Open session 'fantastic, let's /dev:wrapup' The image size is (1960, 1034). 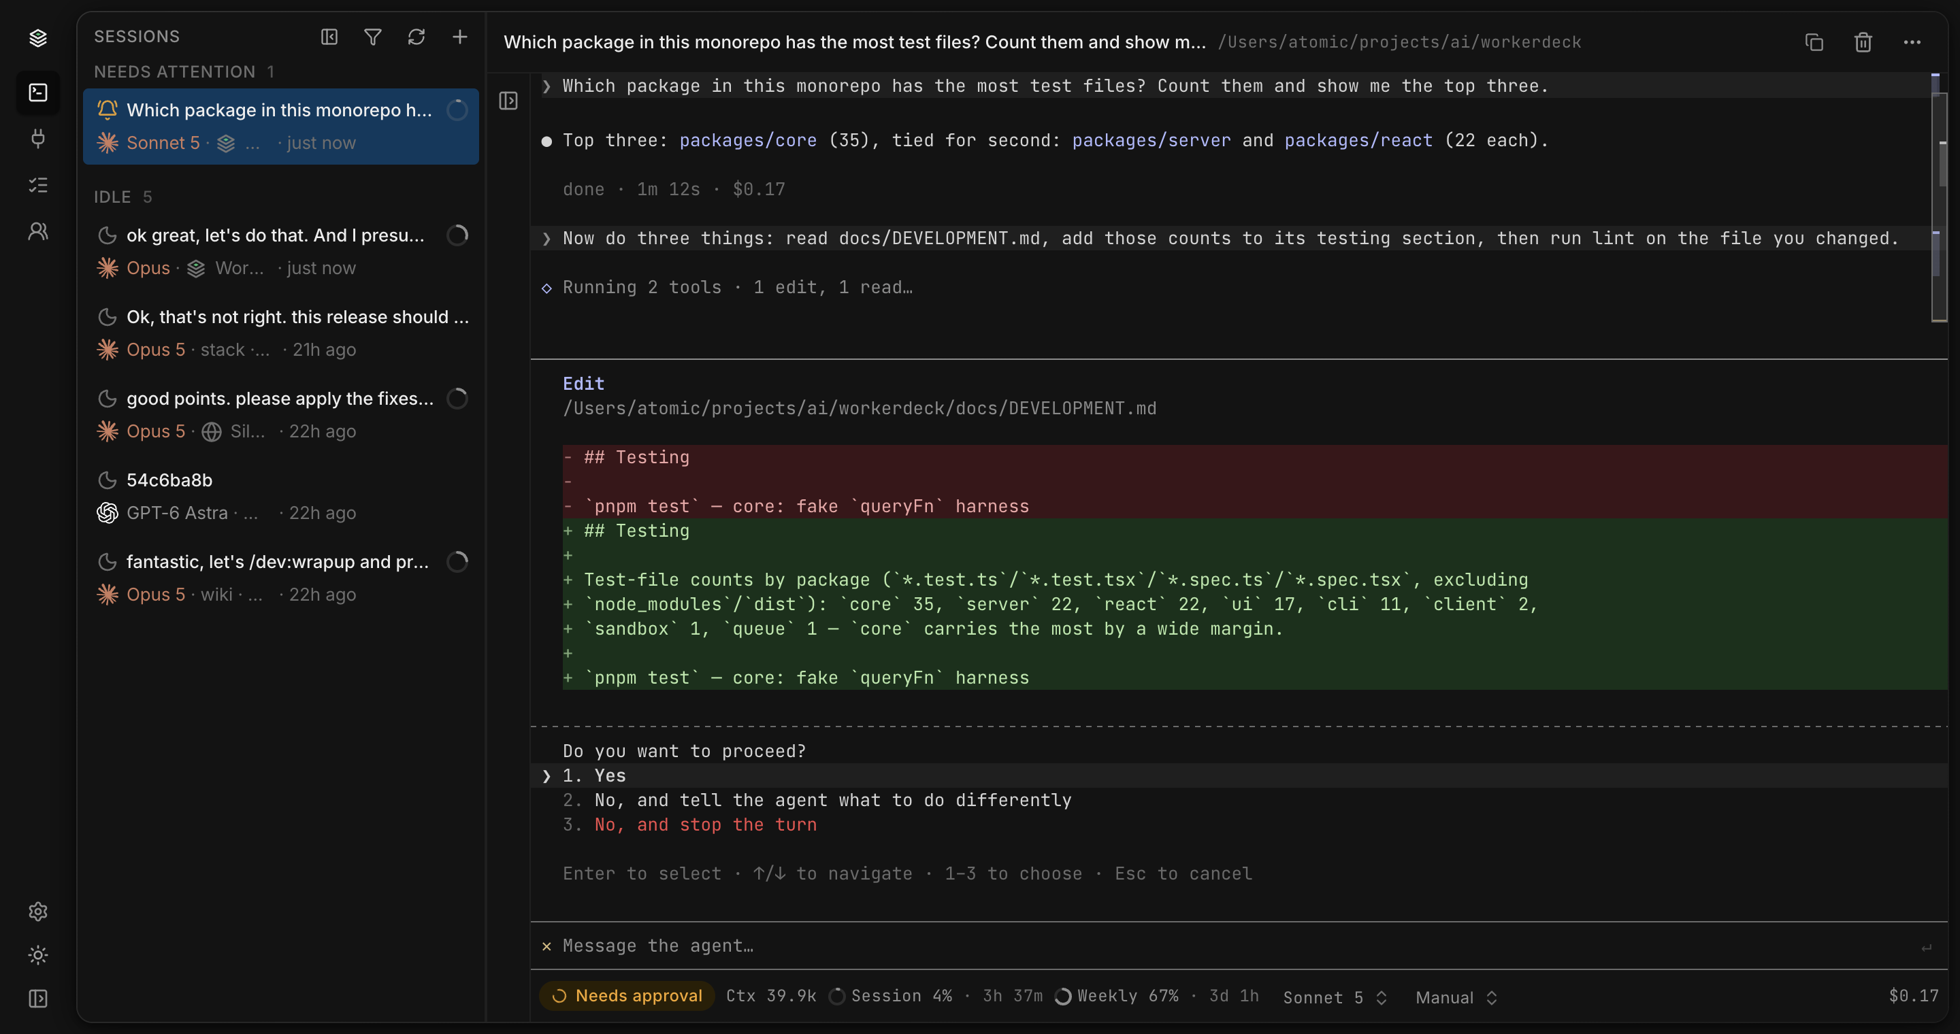pyautogui.click(x=281, y=578)
